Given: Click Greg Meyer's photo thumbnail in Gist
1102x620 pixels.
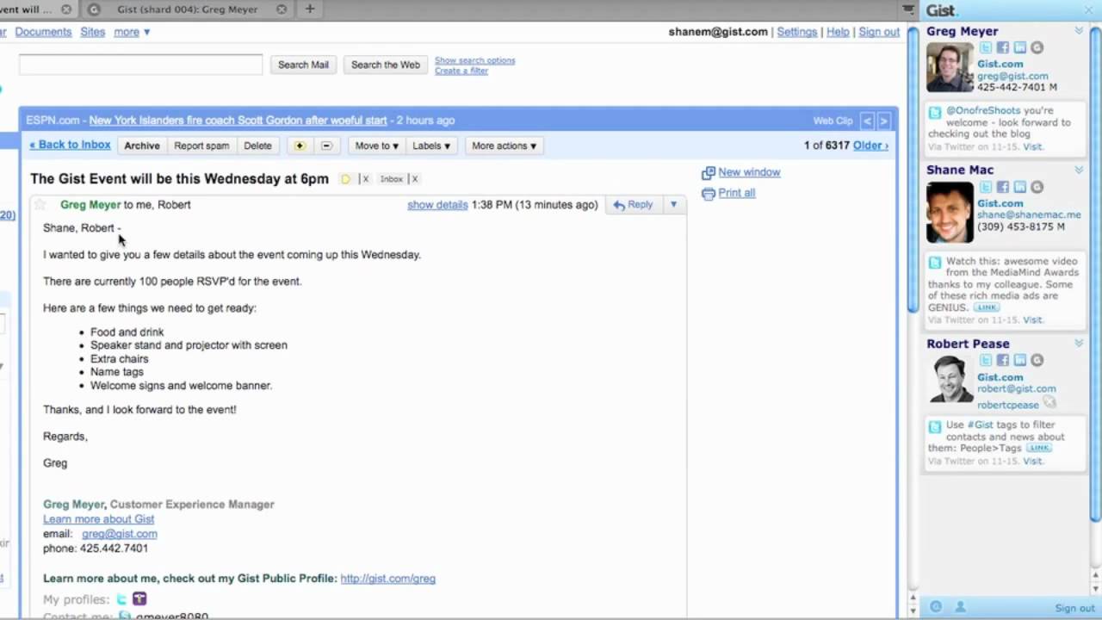Looking at the screenshot, I should coord(950,67).
